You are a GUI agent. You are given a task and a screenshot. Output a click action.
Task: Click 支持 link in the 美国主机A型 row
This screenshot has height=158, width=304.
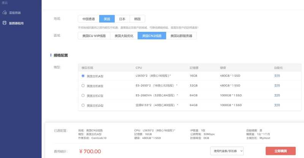(277, 76)
